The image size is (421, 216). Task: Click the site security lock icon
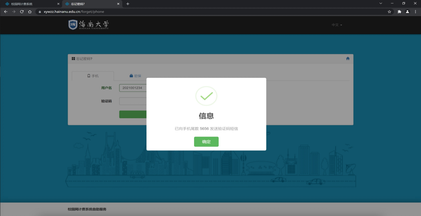coord(40,12)
